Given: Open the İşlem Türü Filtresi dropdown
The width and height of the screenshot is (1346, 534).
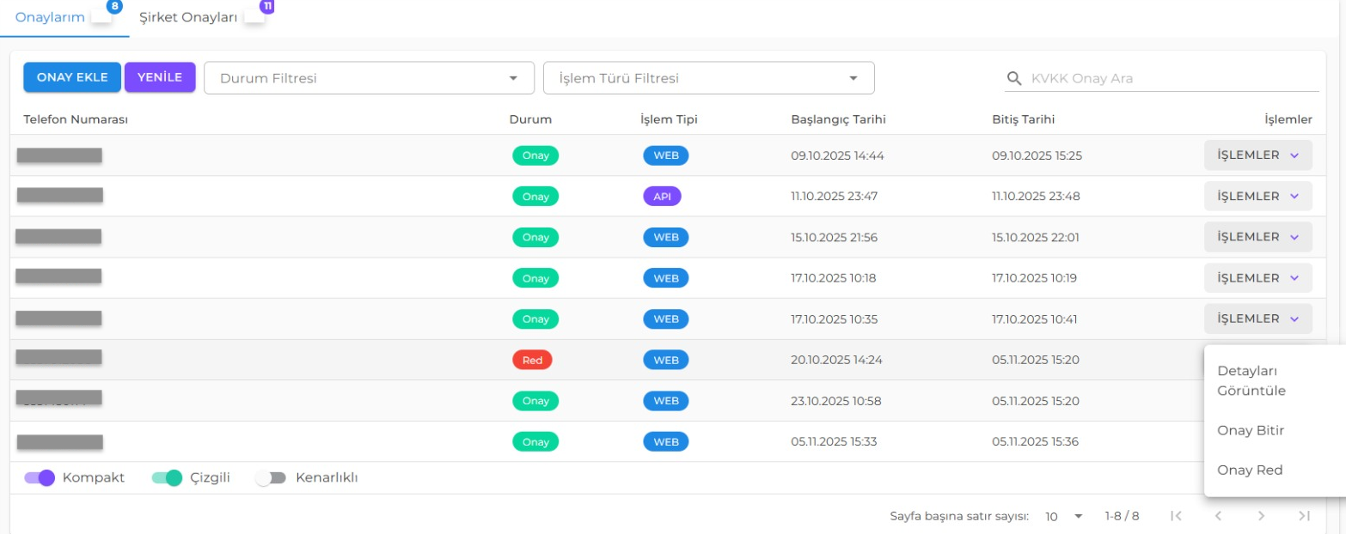Looking at the screenshot, I should point(709,78).
